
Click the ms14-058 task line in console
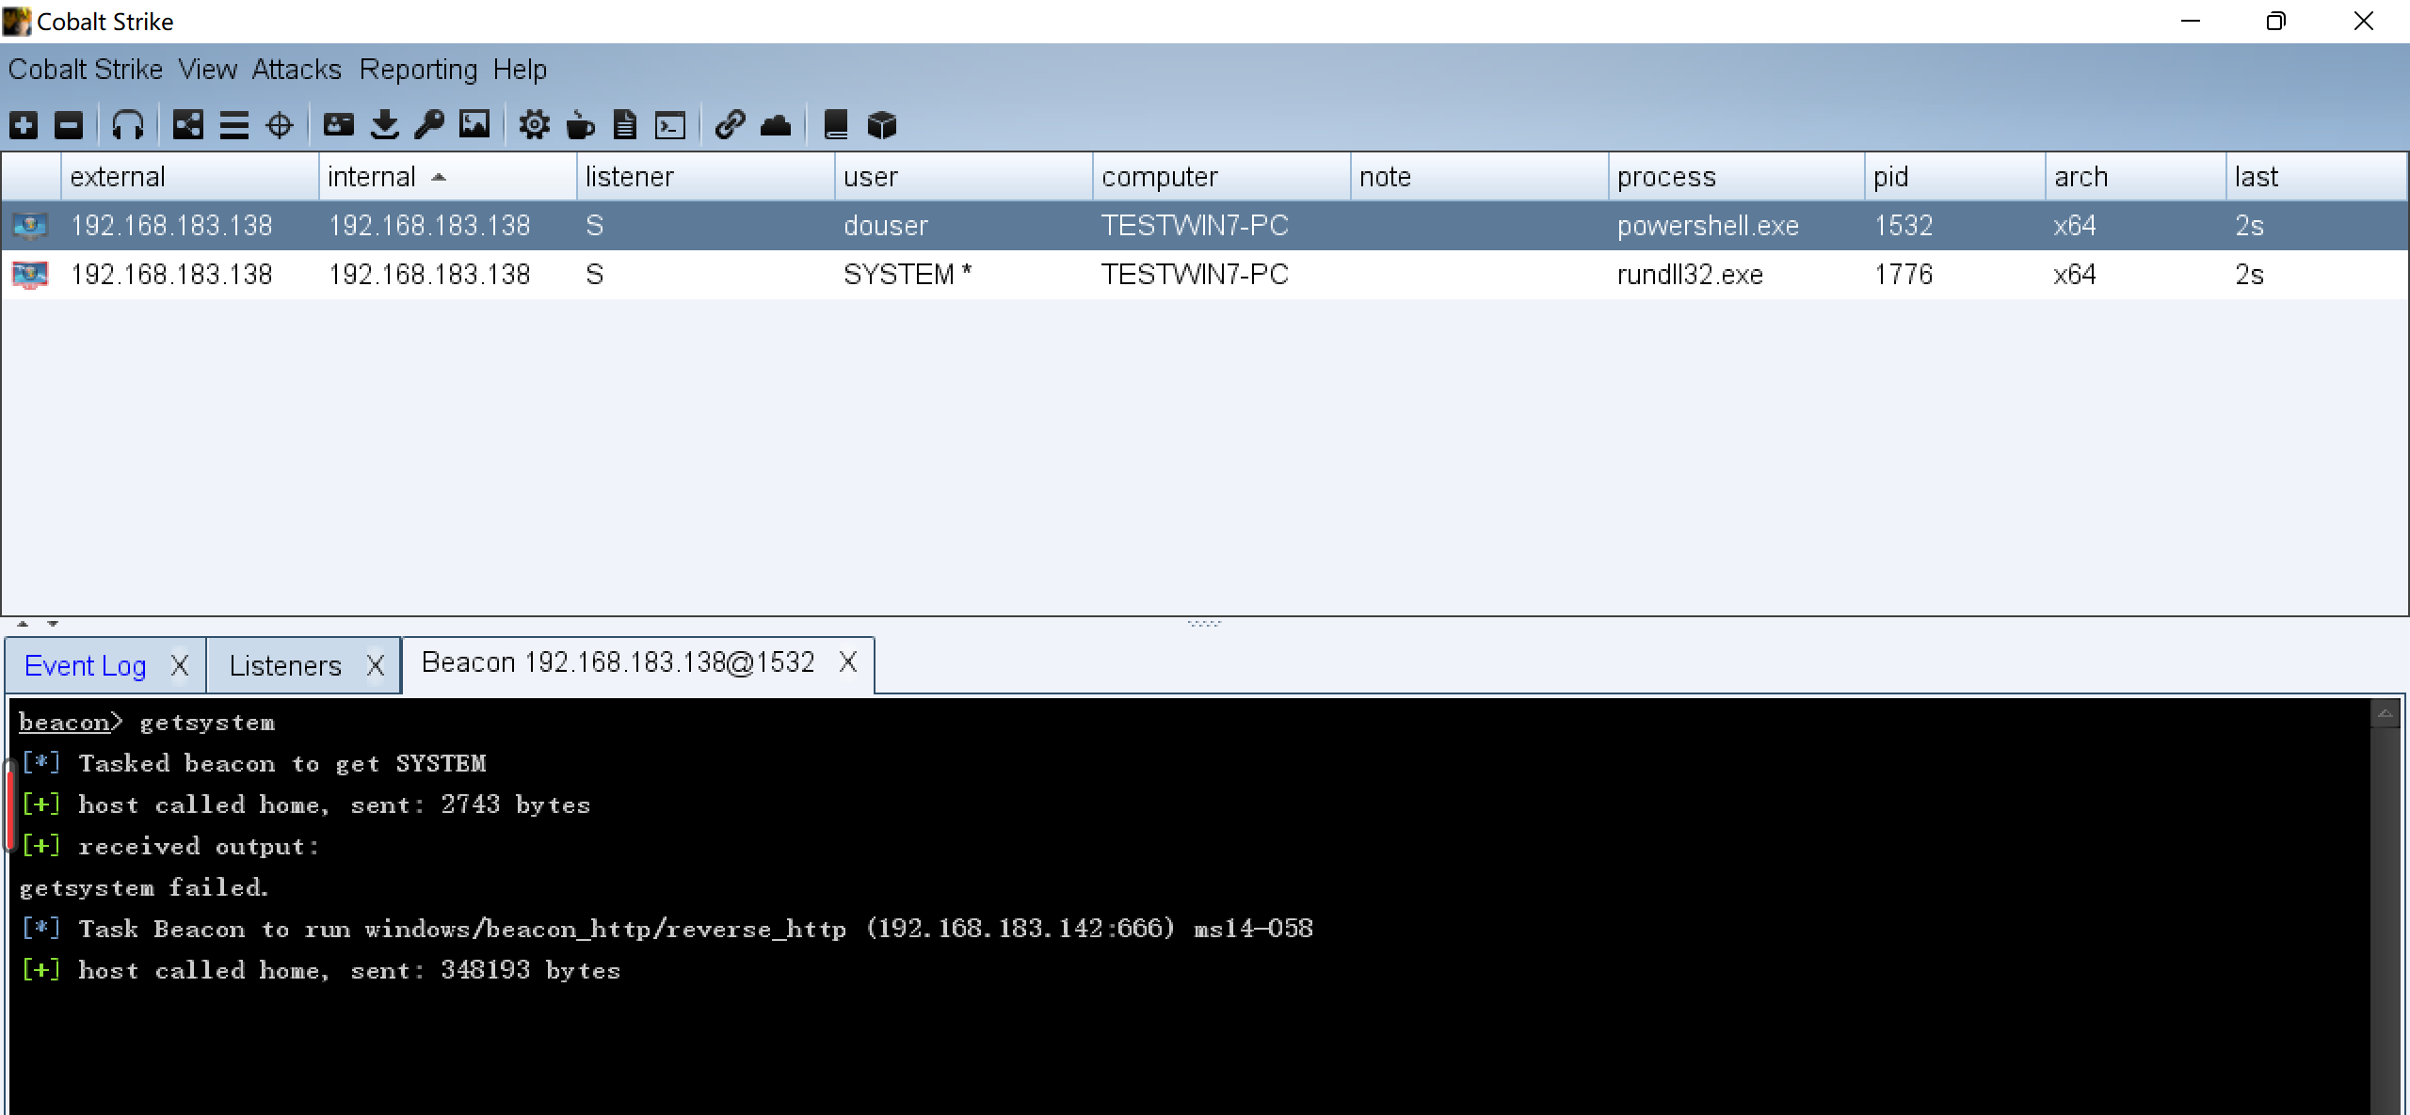[667, 929]
